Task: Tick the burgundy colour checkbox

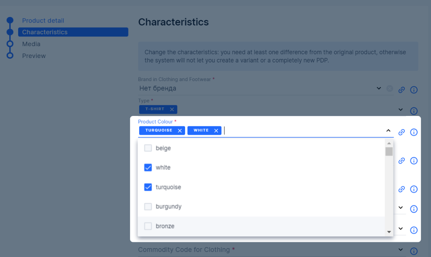Action: tap(148, 206)
